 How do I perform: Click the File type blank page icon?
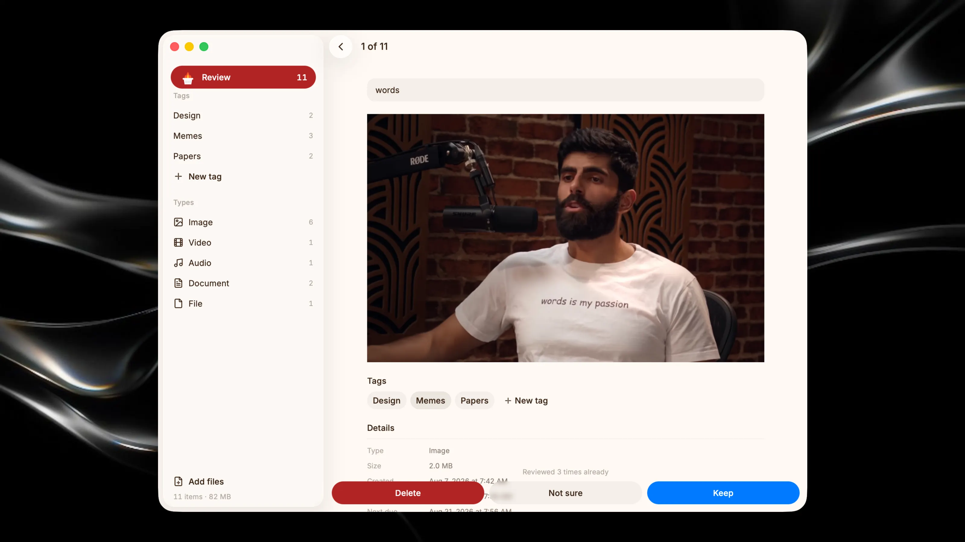pos(178,303)
